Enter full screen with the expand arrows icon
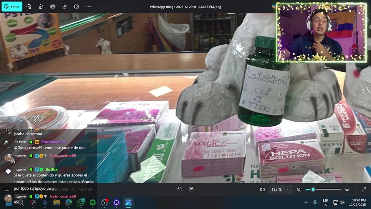The width and height of the screenshot is (371, 209). click(x=364, y=190)
